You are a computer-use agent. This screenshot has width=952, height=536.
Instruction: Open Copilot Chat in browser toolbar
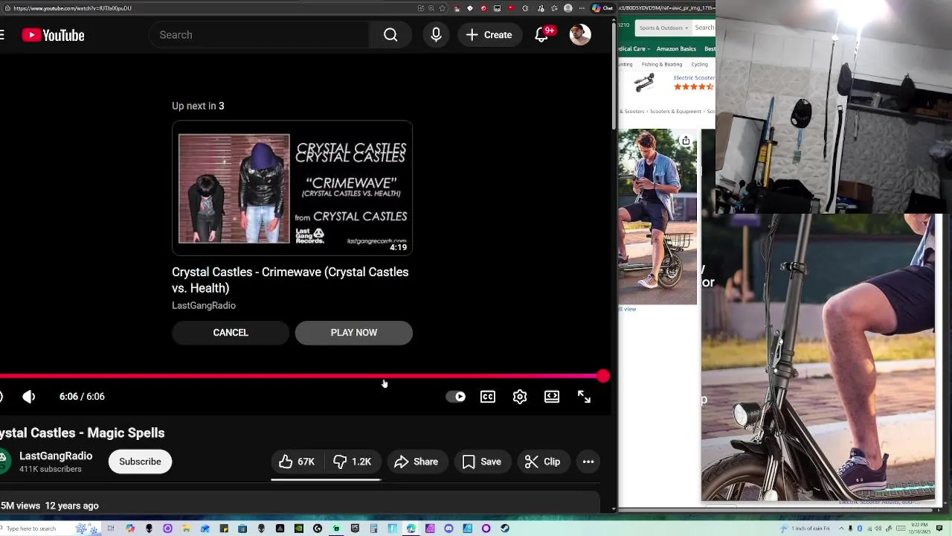pyautogui.click(x=602, y=8)
